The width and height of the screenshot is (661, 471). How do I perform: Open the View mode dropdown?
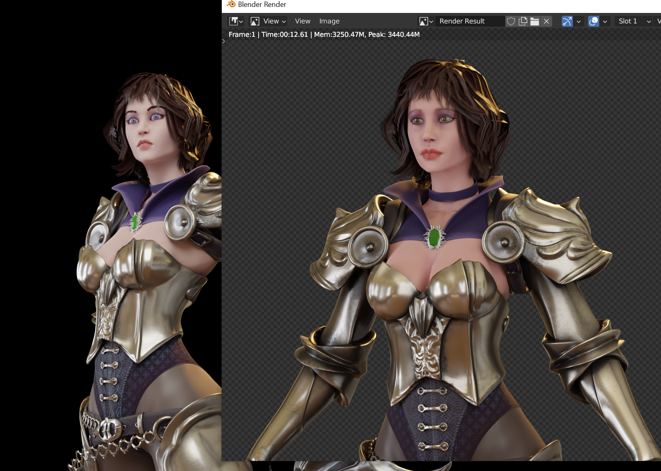click(268, 21)
